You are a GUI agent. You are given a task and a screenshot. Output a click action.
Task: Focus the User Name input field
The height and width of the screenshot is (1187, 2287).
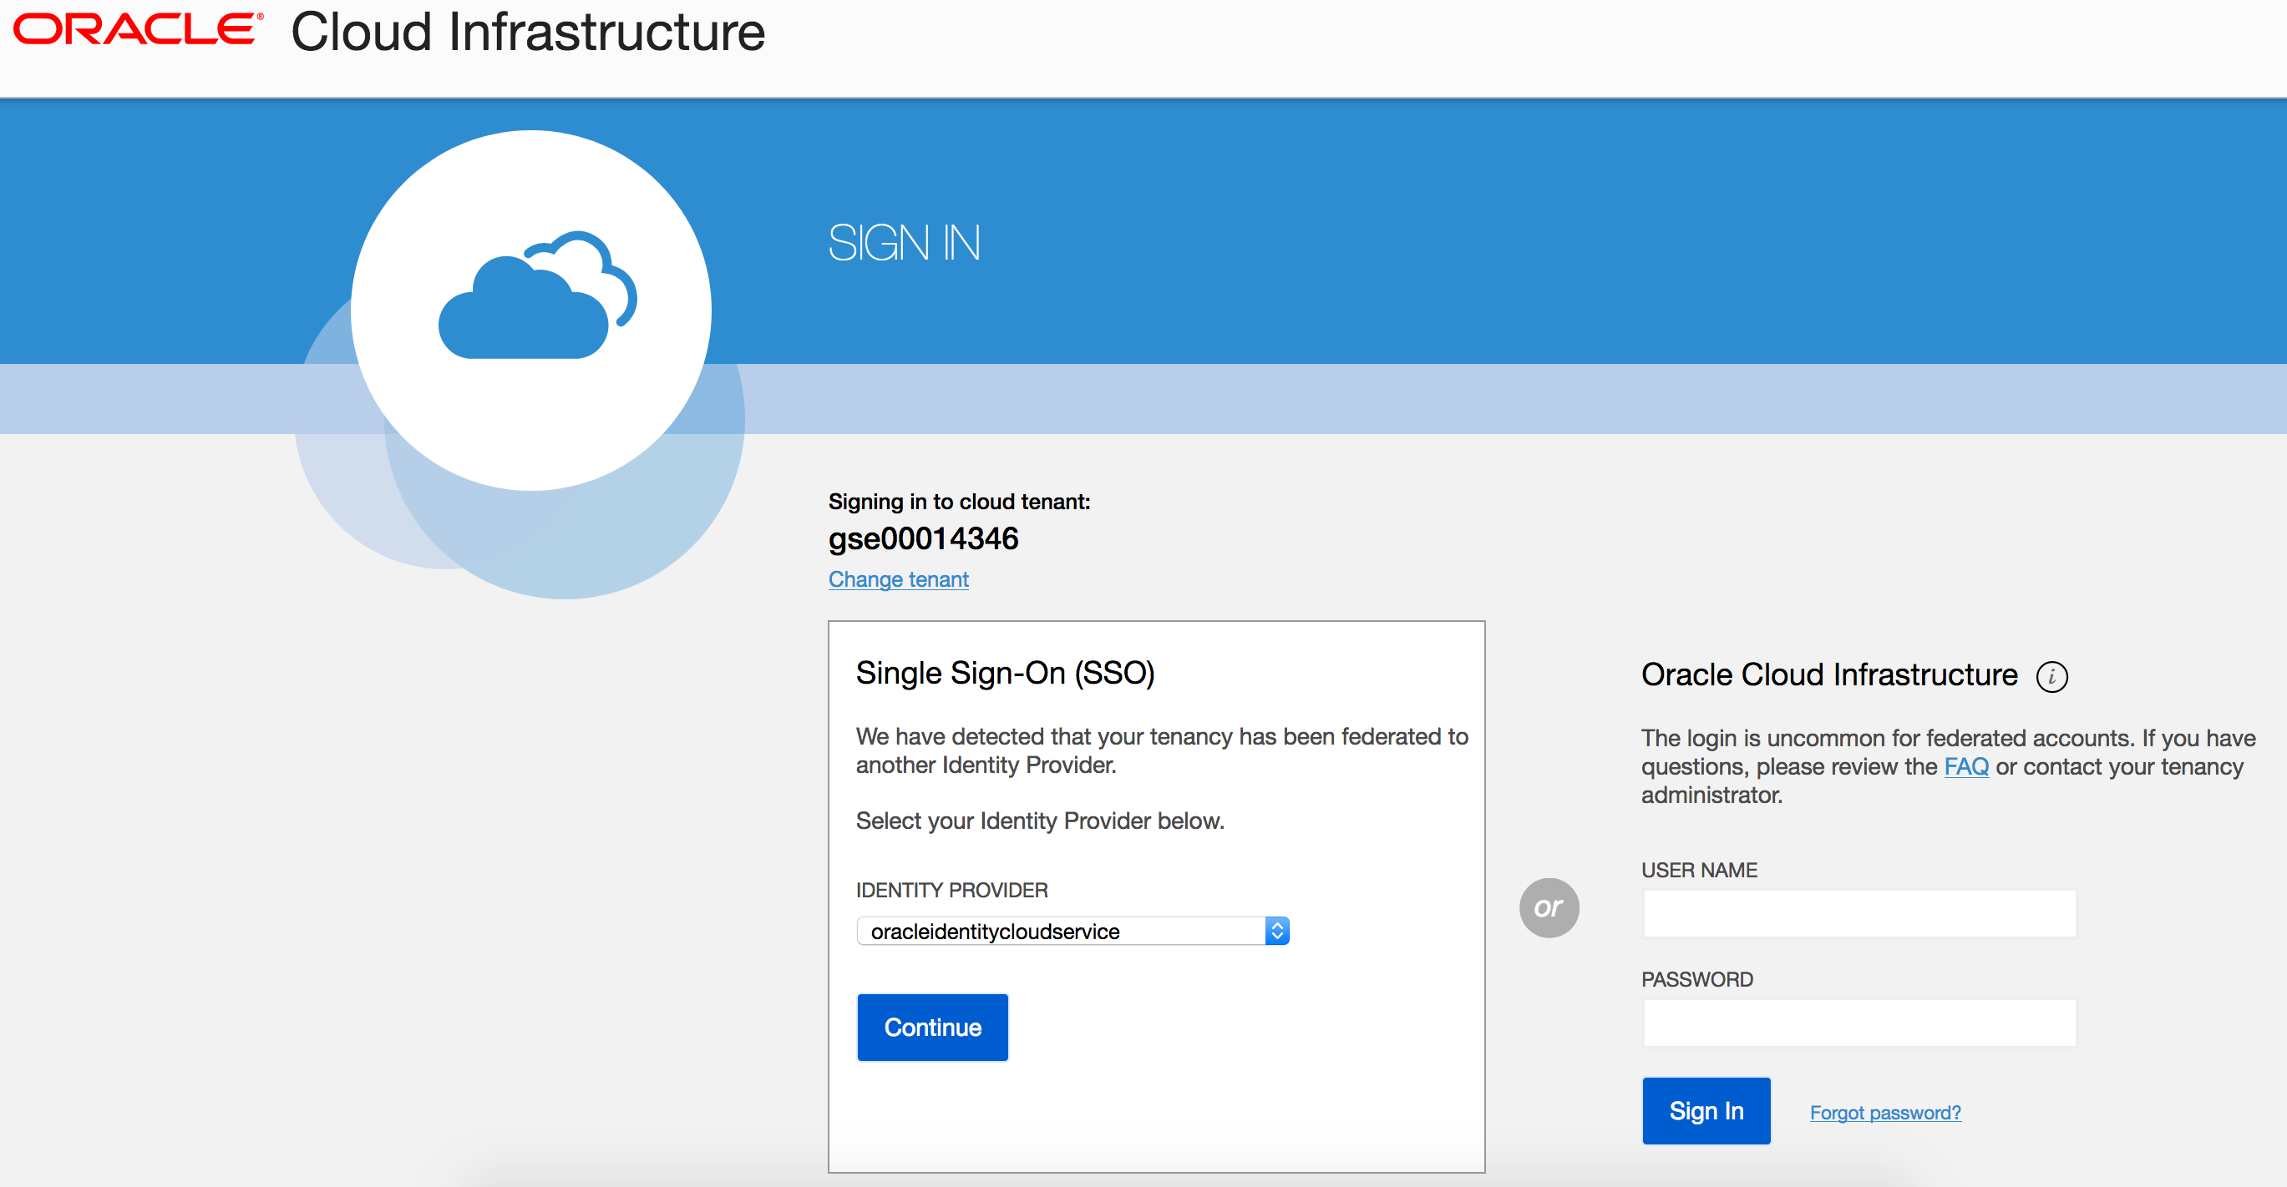(x=1860, y=914)
